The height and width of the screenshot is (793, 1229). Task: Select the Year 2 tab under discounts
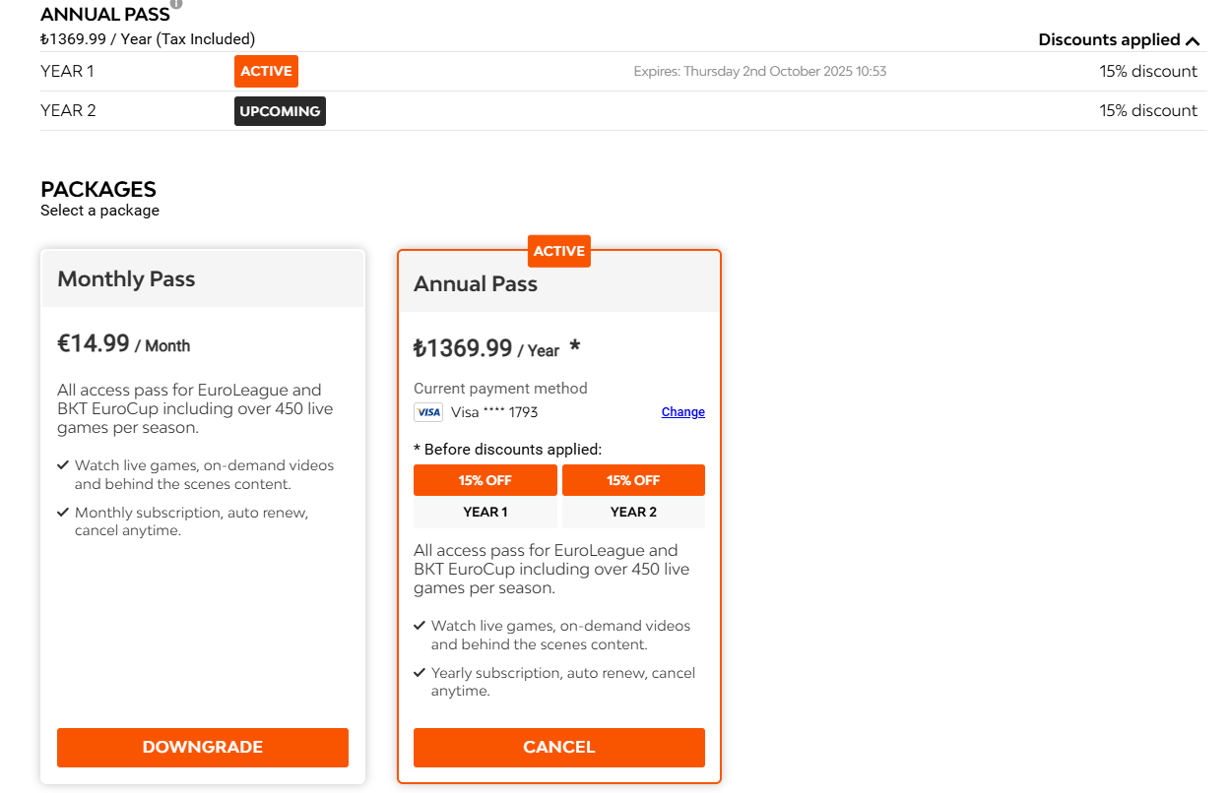tap(633, 512)
